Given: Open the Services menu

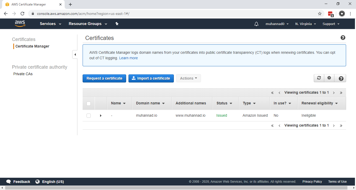Looking at the screenshot, I should pyautogui.click(x=50, y=24).
